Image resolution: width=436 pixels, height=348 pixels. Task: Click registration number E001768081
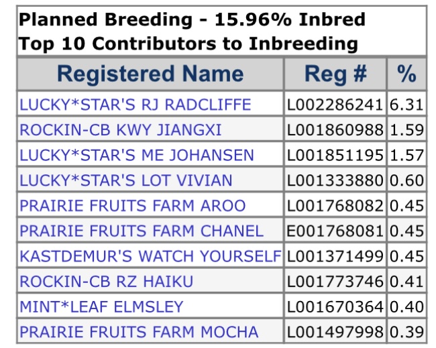click(335, 231)
